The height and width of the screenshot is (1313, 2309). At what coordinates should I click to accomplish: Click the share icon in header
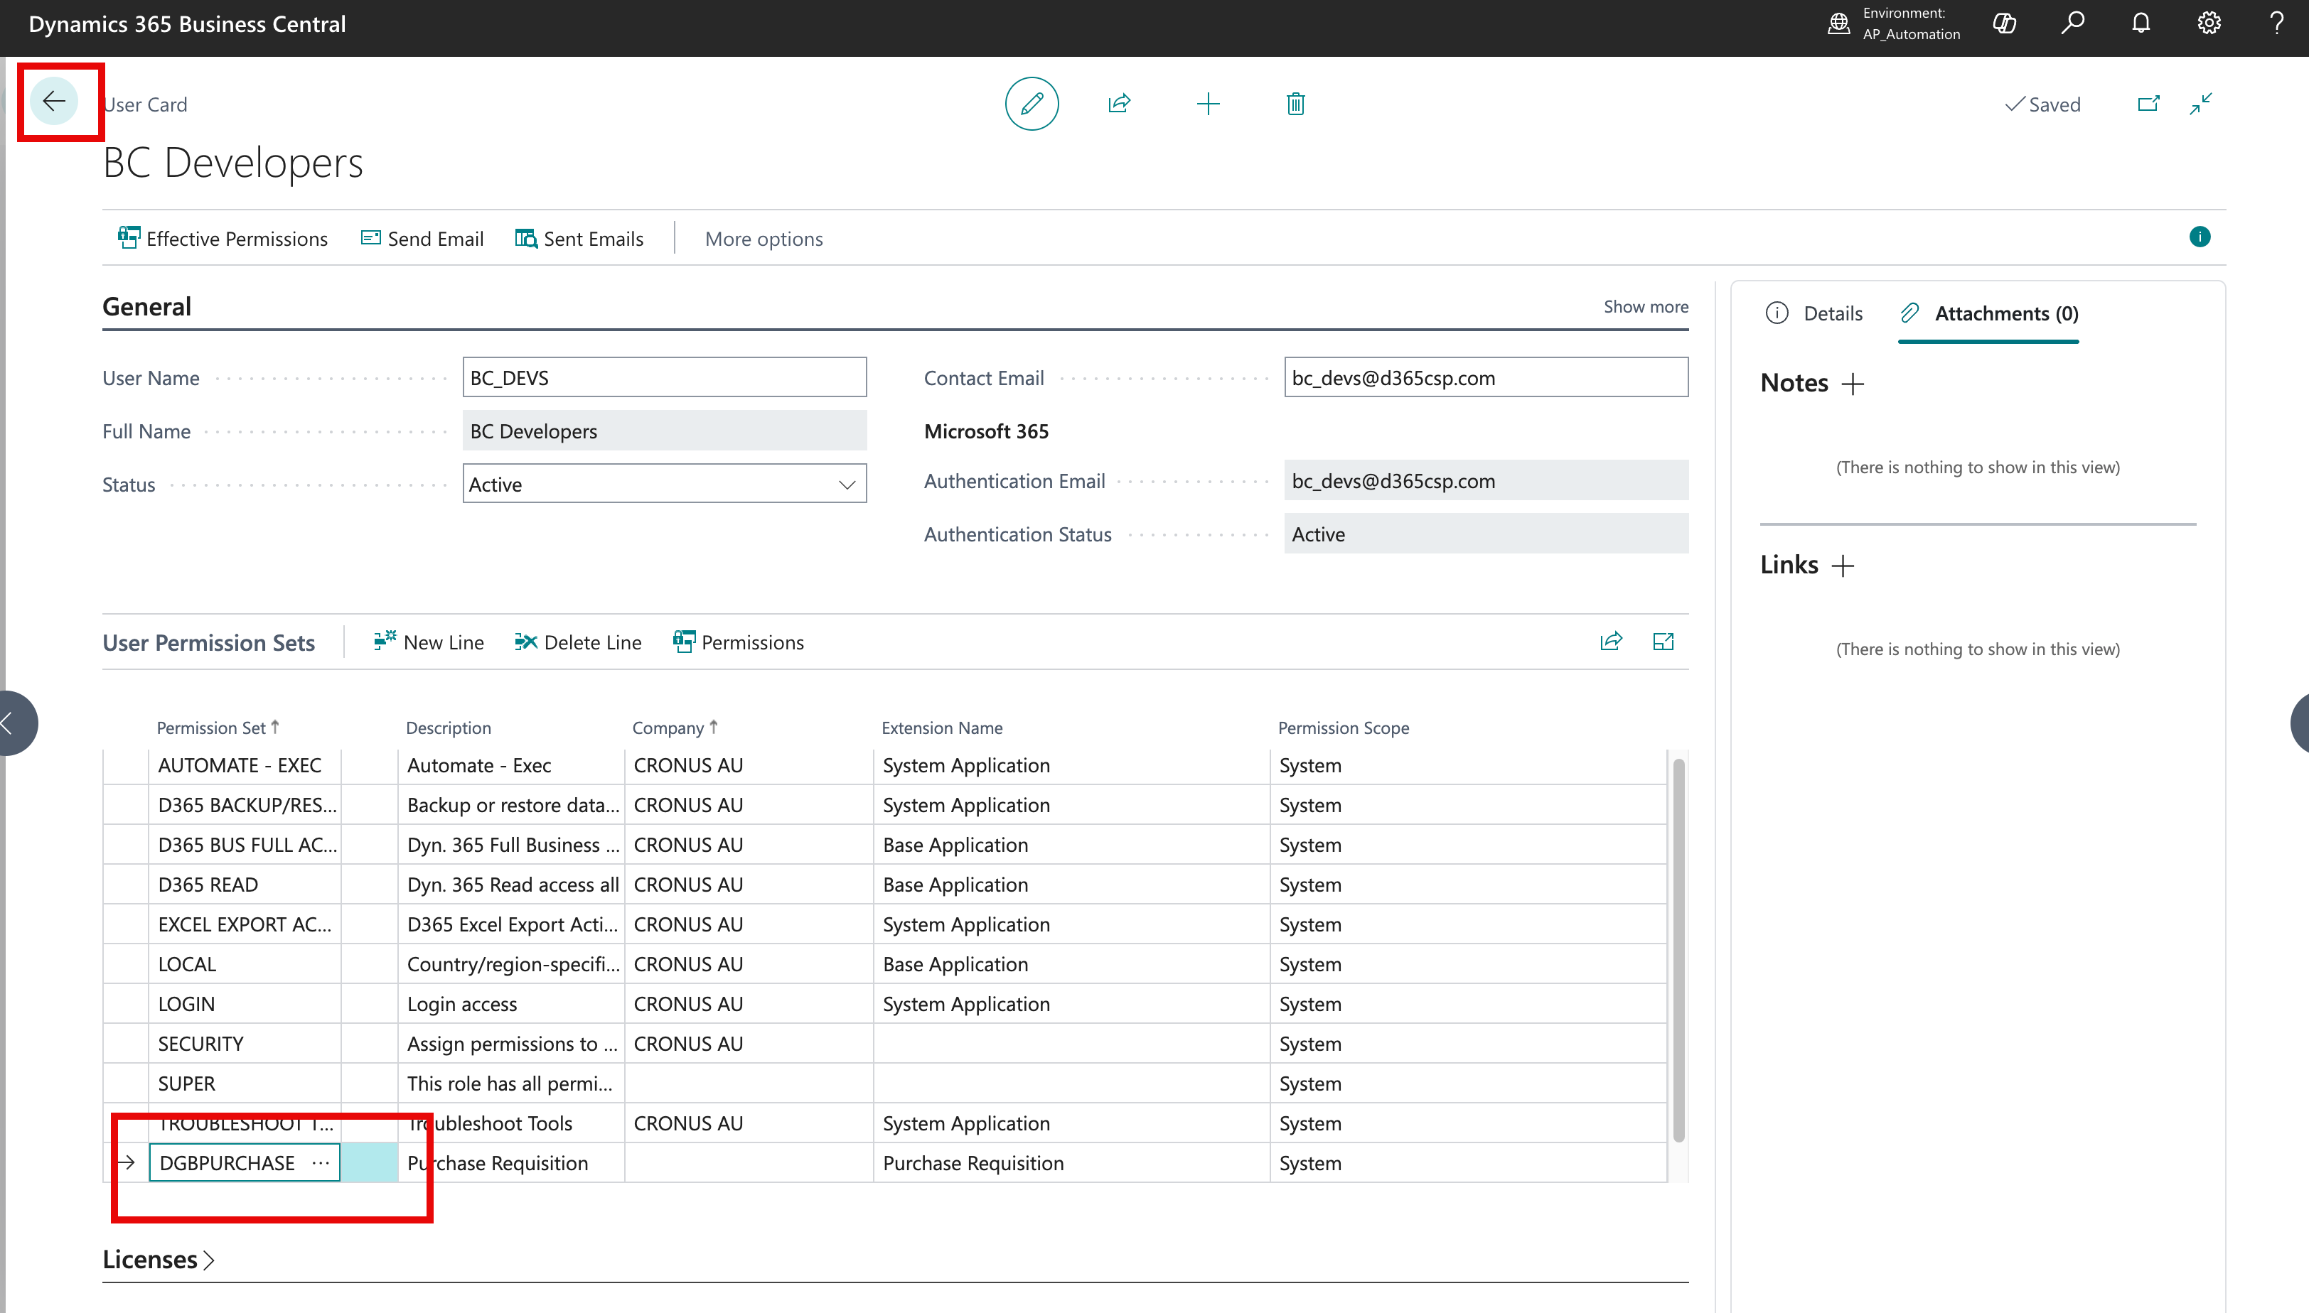pyautogui.click(x=1119, y=104)
